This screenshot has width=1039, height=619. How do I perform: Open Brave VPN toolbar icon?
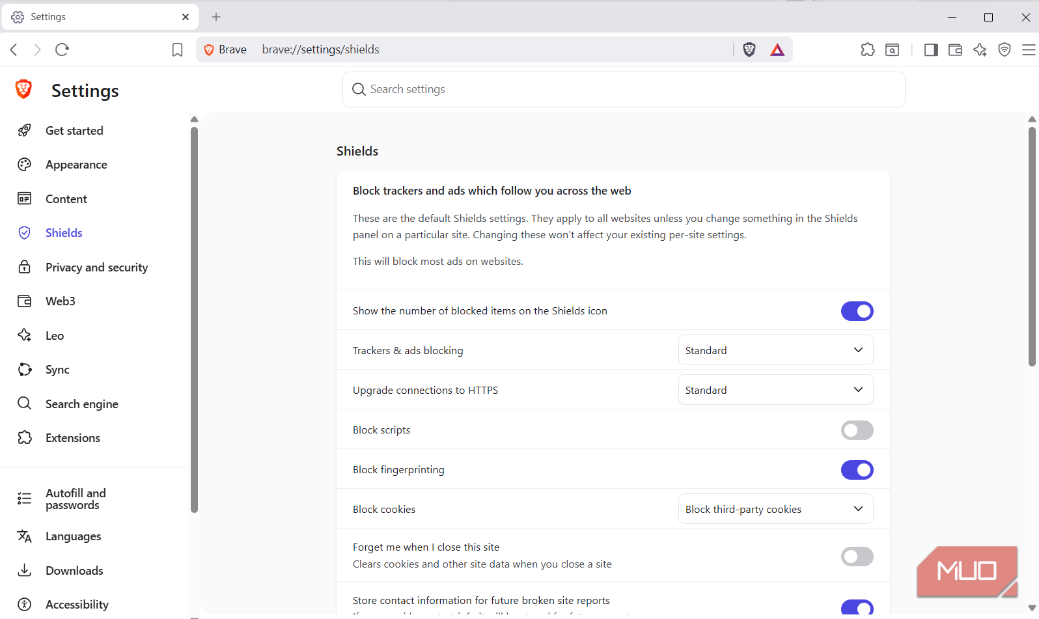pos(1004,49)
